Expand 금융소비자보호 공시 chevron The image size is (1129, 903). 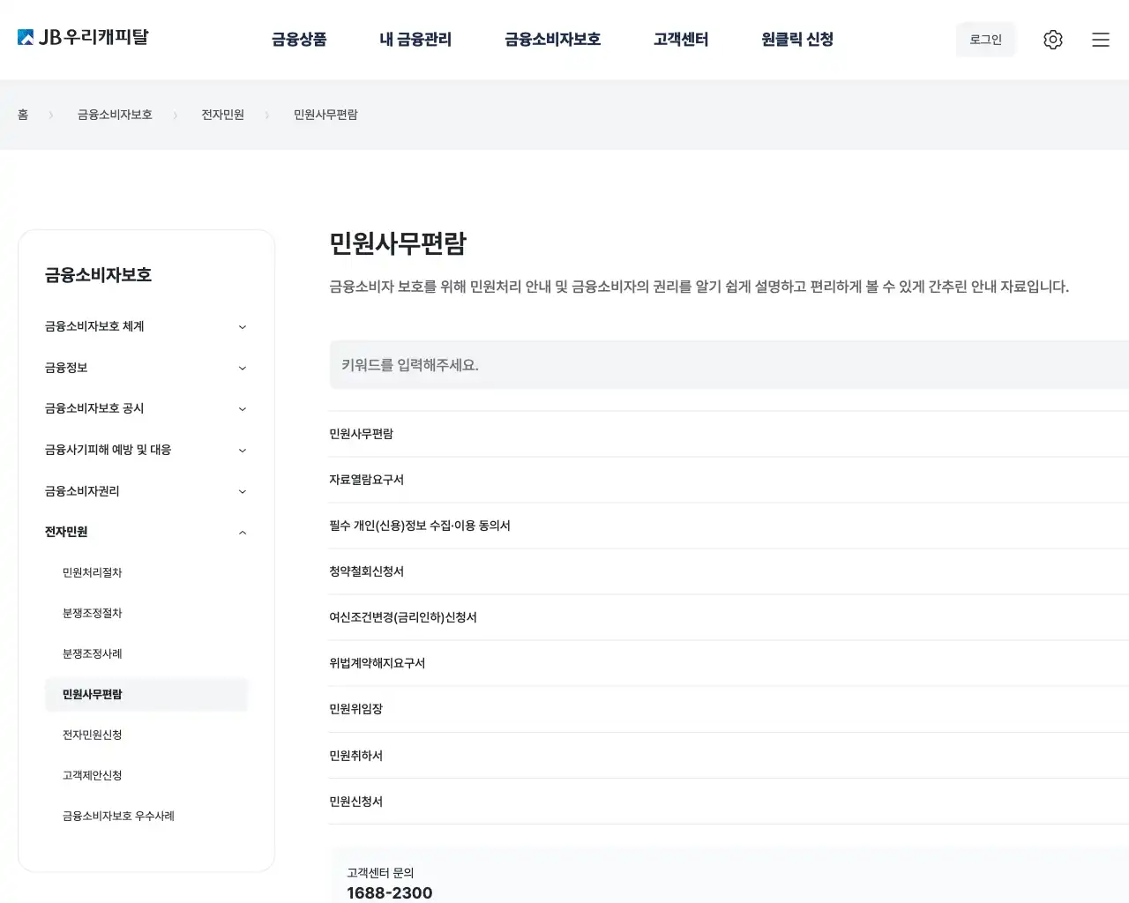243,409
